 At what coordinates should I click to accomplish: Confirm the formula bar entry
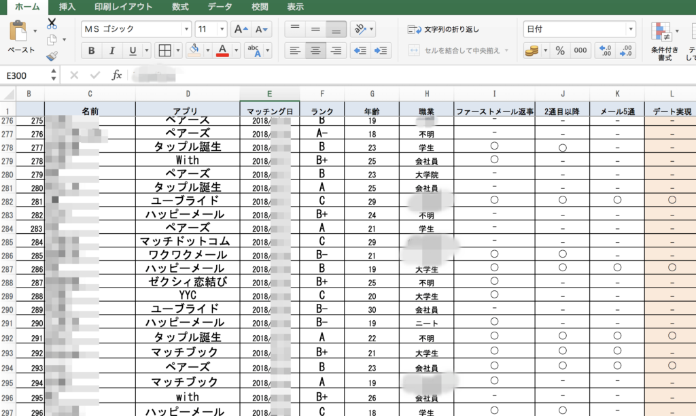95,75
